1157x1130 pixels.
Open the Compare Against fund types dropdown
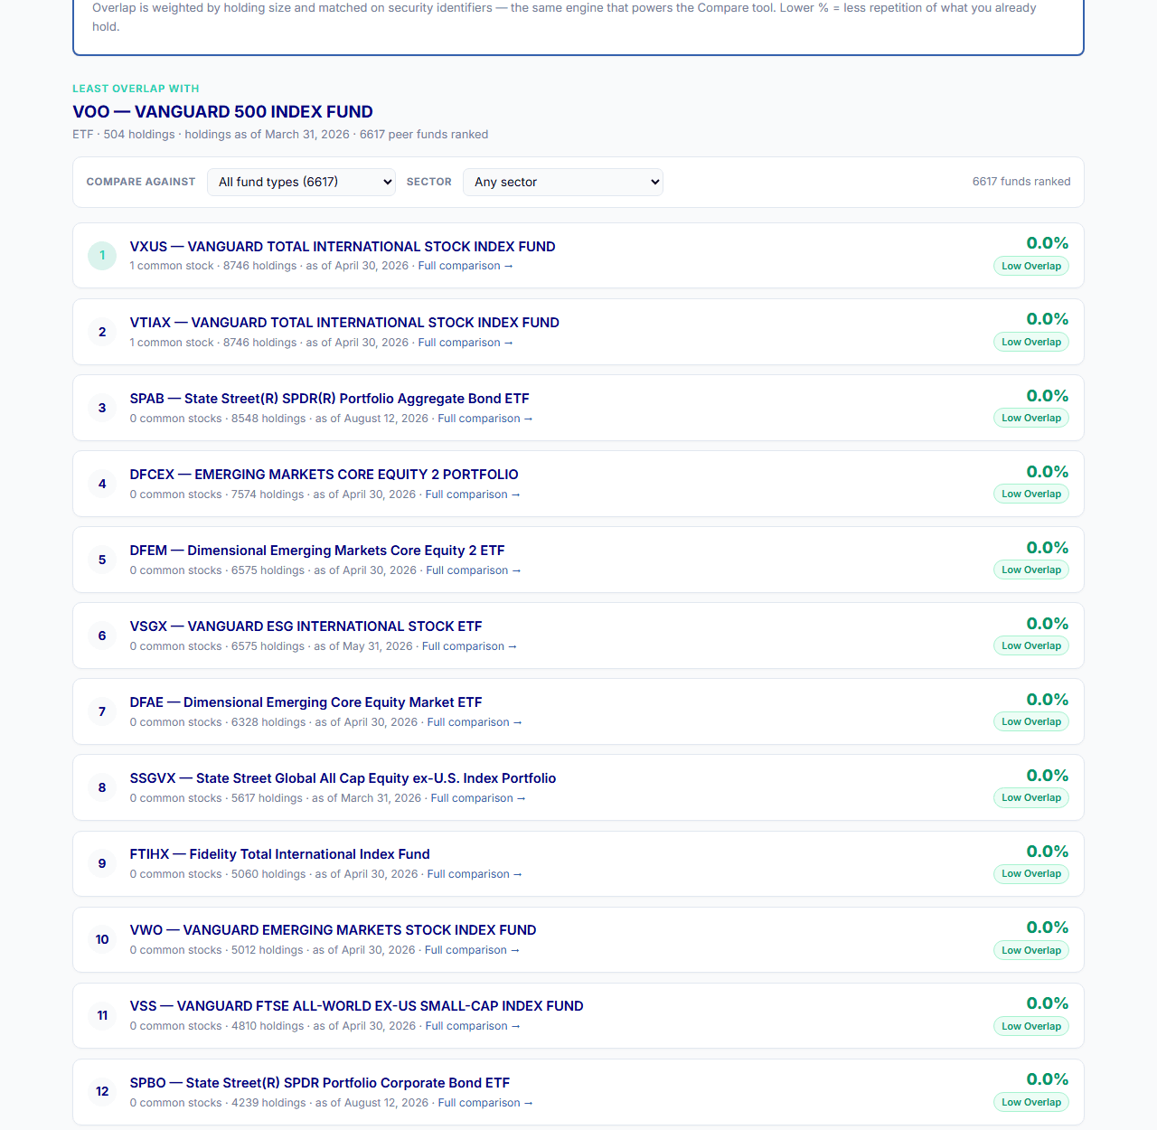coord(301,182)
